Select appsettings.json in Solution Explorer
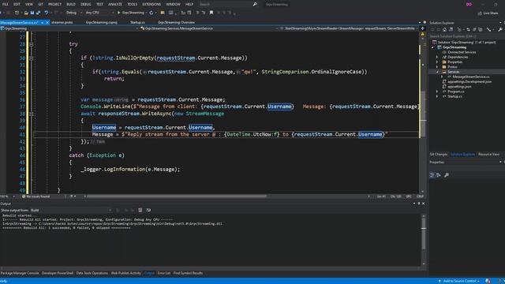 point(459,87)
